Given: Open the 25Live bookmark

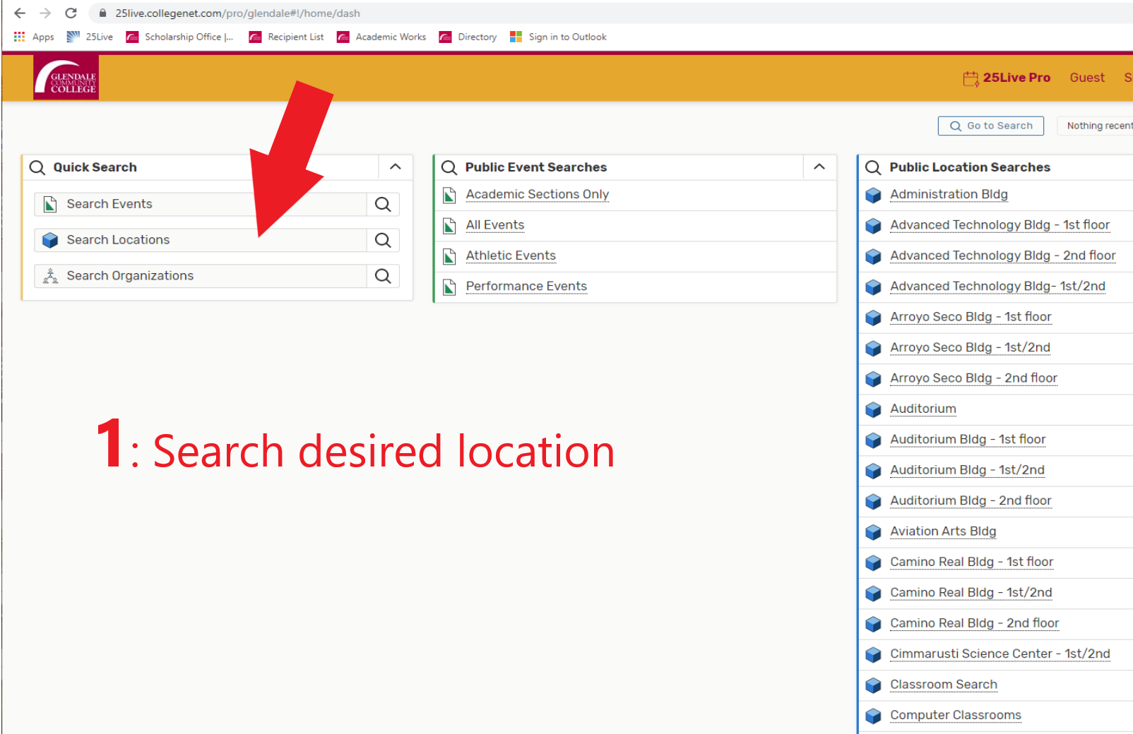Looking at the screenshot, I should 90,37.
